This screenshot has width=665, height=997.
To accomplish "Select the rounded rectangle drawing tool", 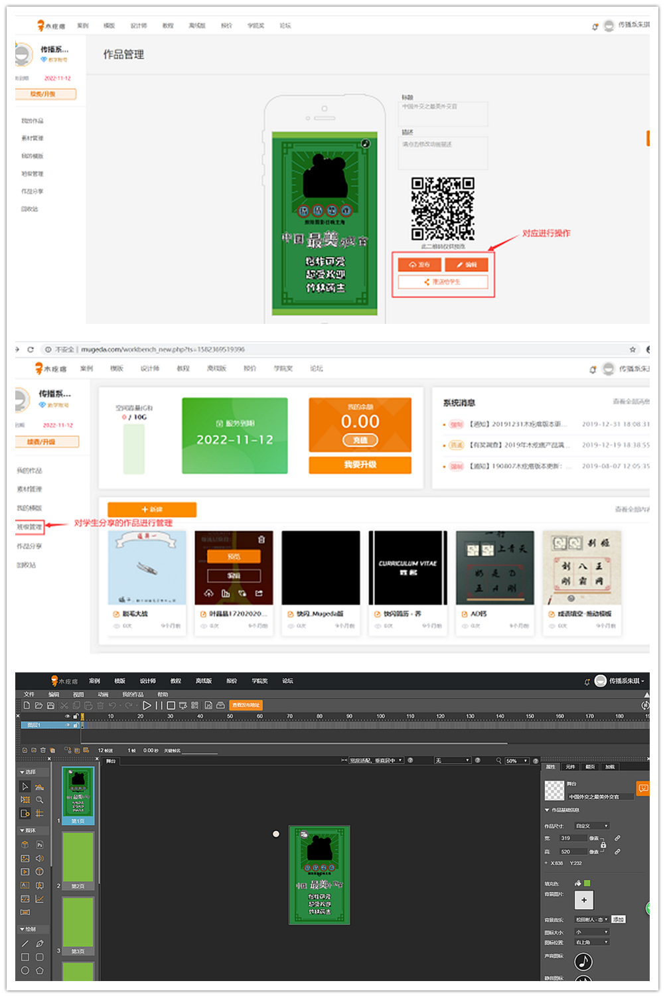I will tap(40, 957).
